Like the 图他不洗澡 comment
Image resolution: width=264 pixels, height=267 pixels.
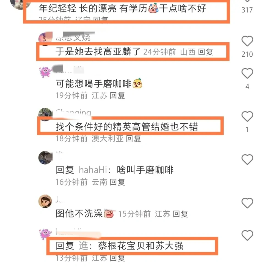[x=247, y=203]
